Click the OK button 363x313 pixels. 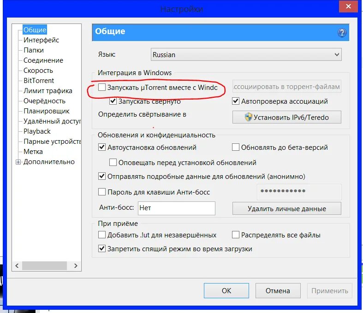(x=226, y=290)
